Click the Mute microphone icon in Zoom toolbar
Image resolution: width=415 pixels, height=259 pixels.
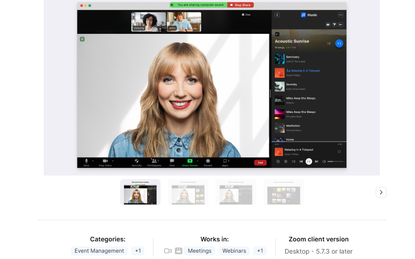click(86, 161)
